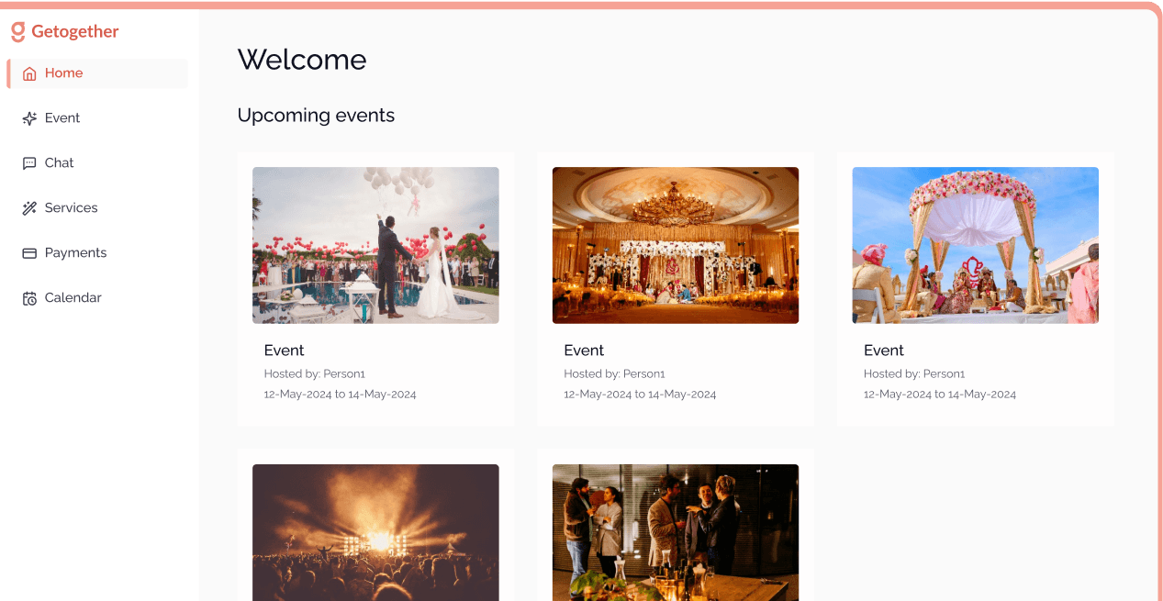The height and width of the screenshot is (601, 1163).
Task: Click Event title under floral mandap photo
Action: tap(884, 351)
